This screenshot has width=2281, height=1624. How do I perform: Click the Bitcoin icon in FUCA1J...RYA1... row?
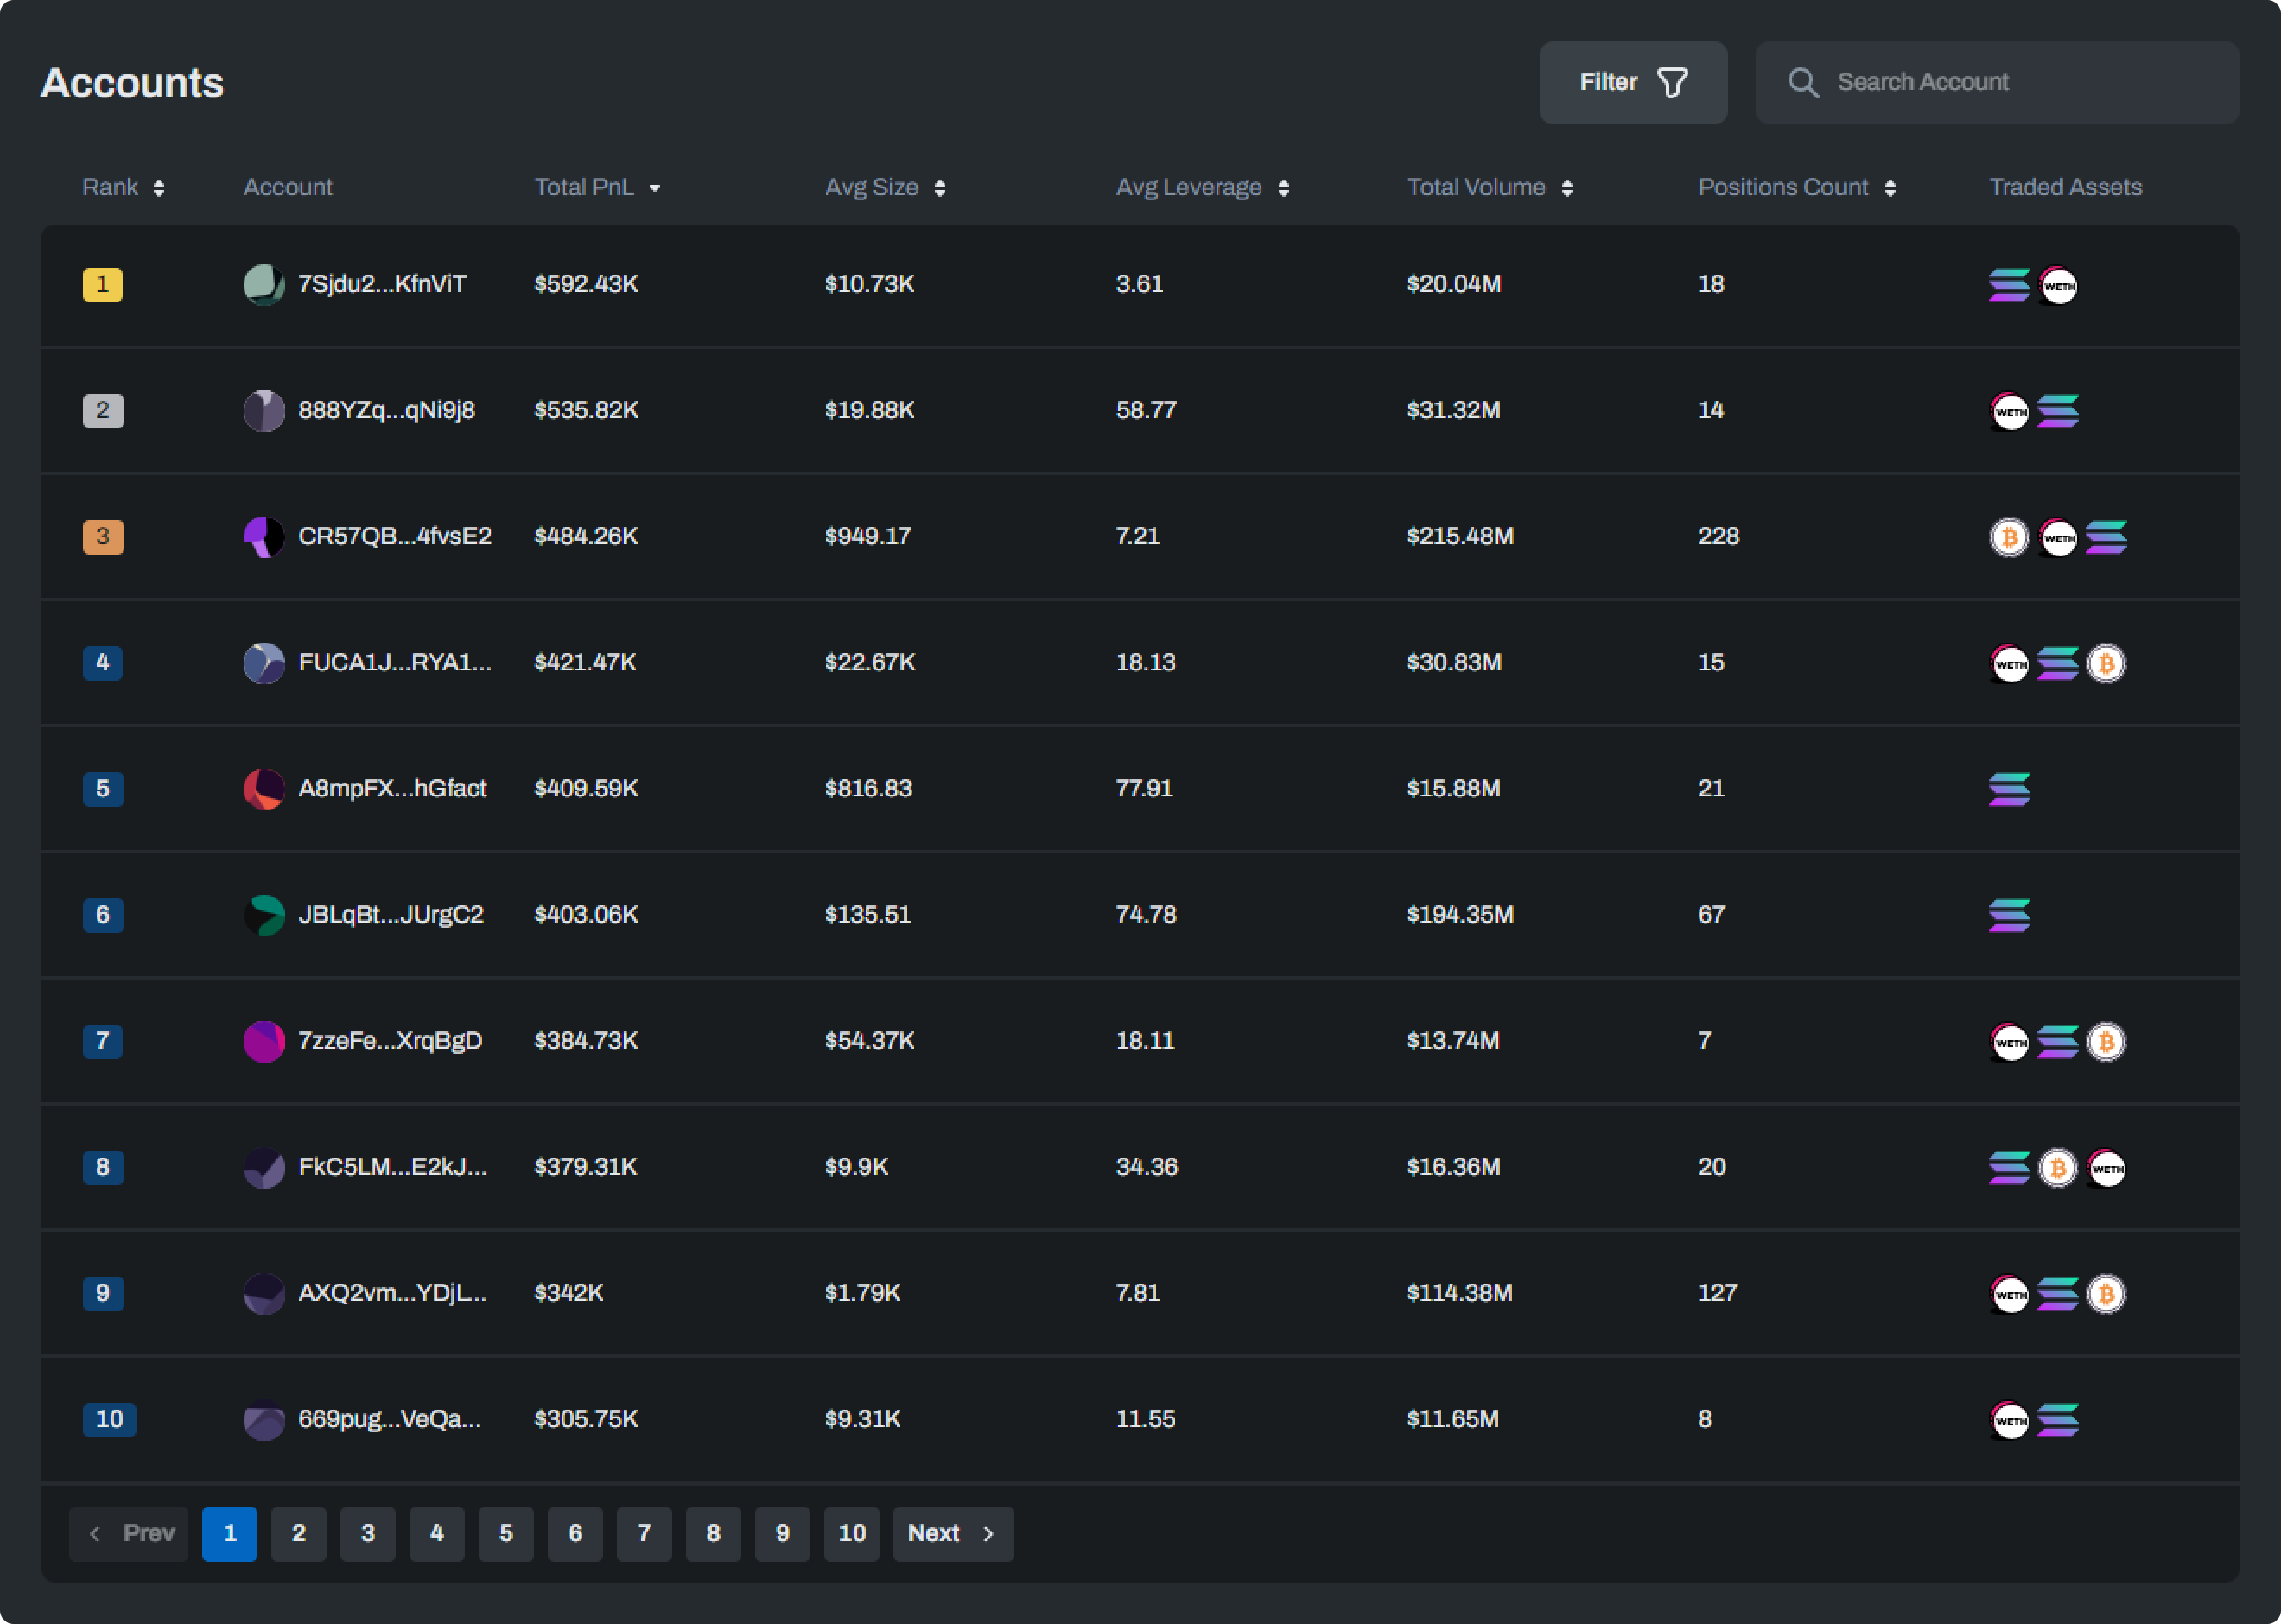[x=2106, y=663]
